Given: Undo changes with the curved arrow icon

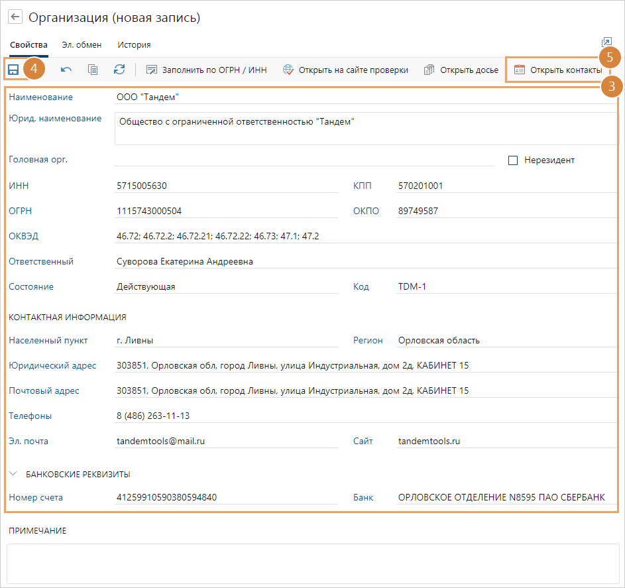Looking at the screenshot, I should (66, 70).
